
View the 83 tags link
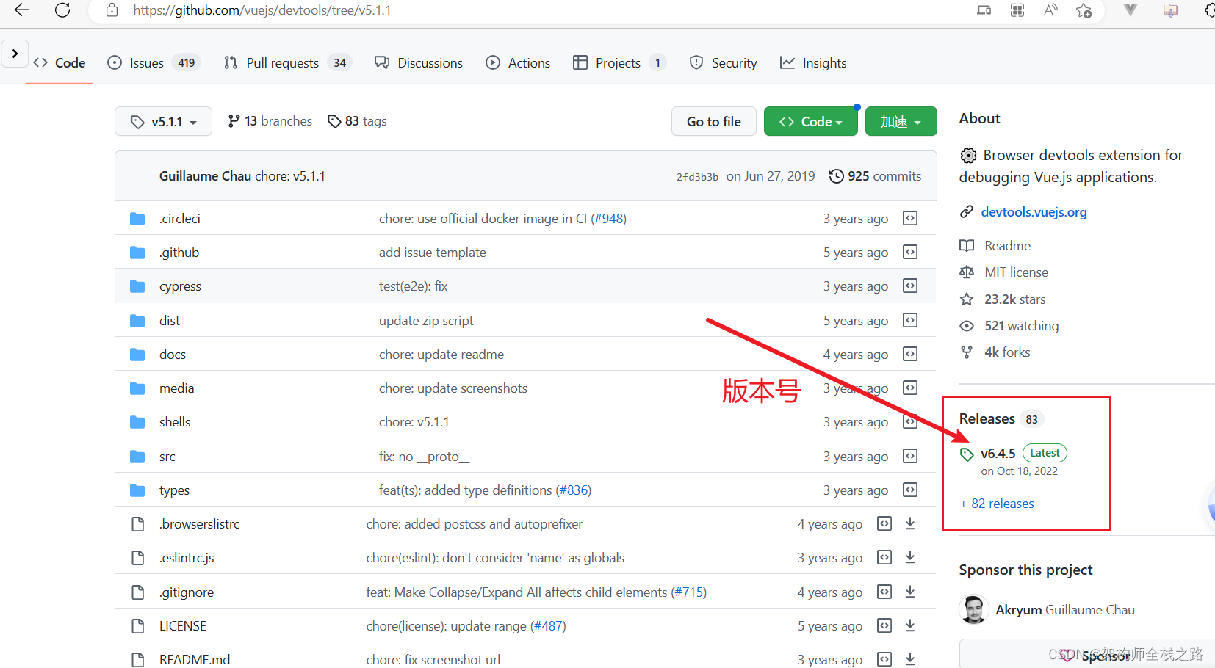pyautogui.click(x=357, y=121)
